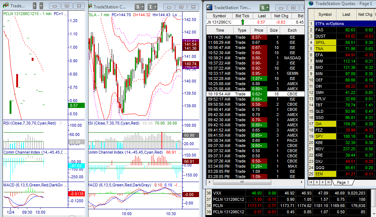
Task: Click the Time & Sales window icon
Action: coord(209,7)
